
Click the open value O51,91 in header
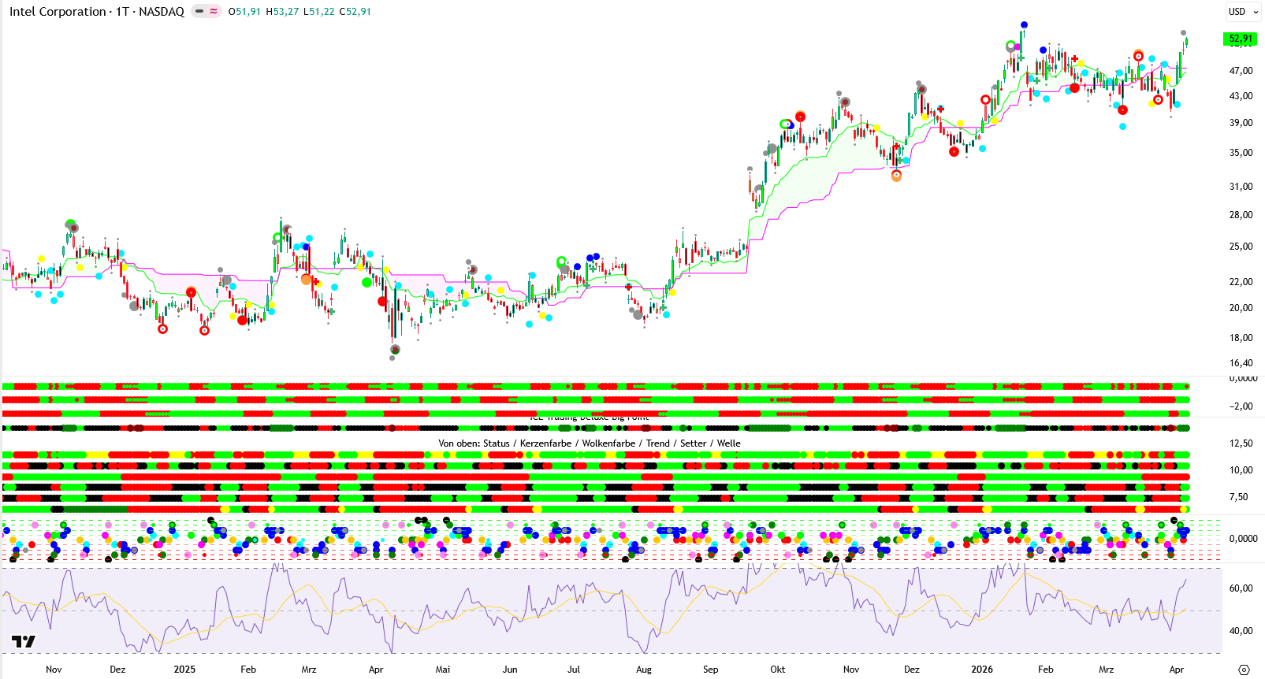click(x=244, y=12)
